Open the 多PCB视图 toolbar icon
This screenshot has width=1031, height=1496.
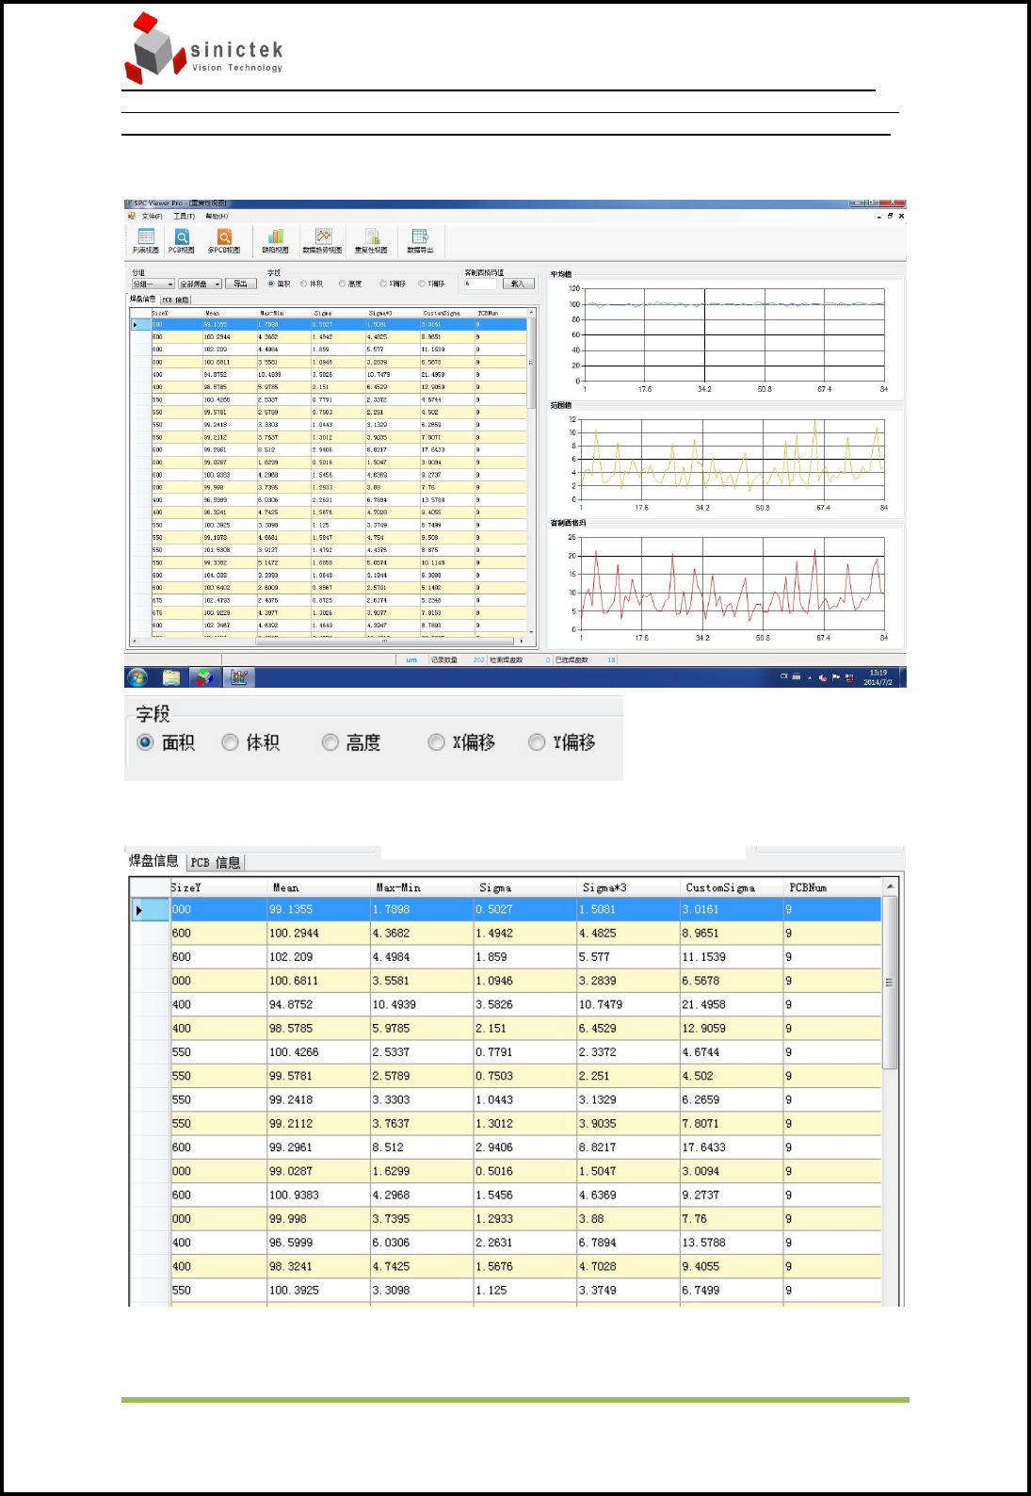pyautogui.click(x=224, y=240)
